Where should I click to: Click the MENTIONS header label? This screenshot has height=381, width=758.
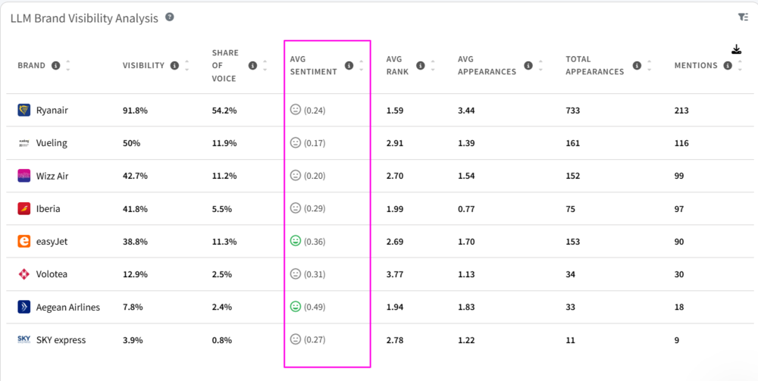point(696,65)
